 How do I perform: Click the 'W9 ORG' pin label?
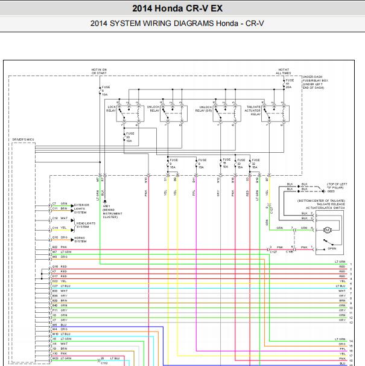click(x=60, y=257)
